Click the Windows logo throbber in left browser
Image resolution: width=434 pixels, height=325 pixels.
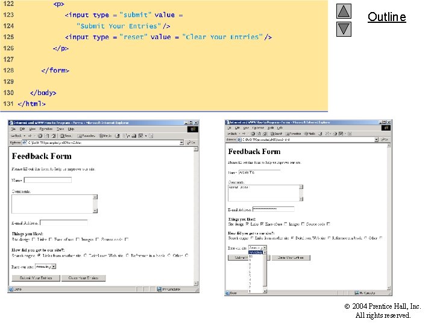coord(193,129)
